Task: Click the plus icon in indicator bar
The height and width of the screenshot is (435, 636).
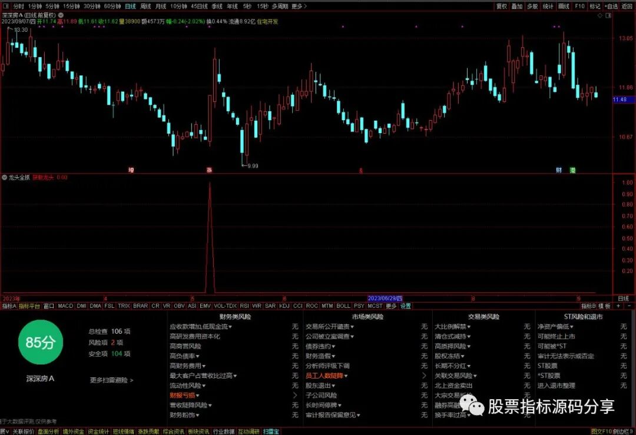Action: click(x=618, y=306)
